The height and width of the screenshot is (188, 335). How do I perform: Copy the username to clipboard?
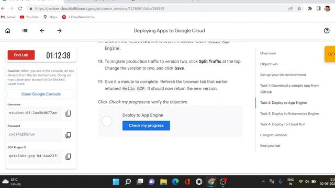68,113
